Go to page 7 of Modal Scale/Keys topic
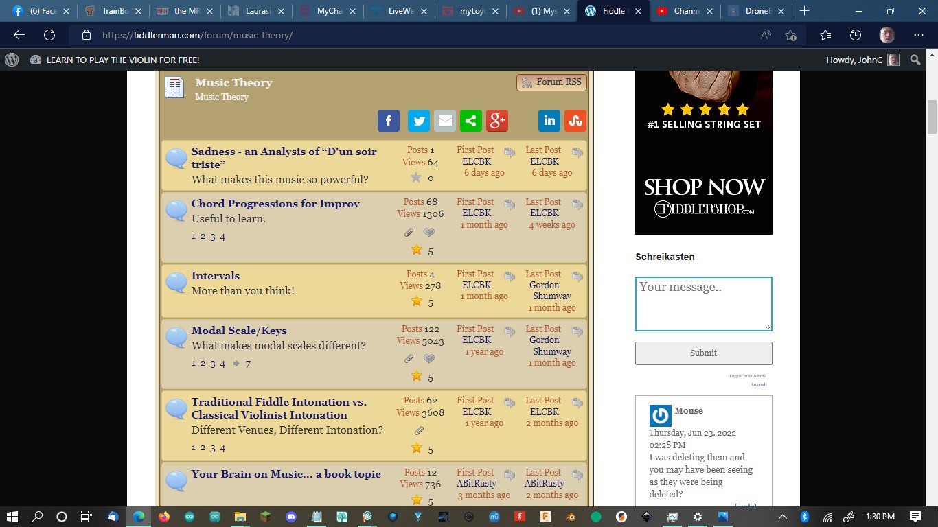938x527 pixels. [248, 364]
